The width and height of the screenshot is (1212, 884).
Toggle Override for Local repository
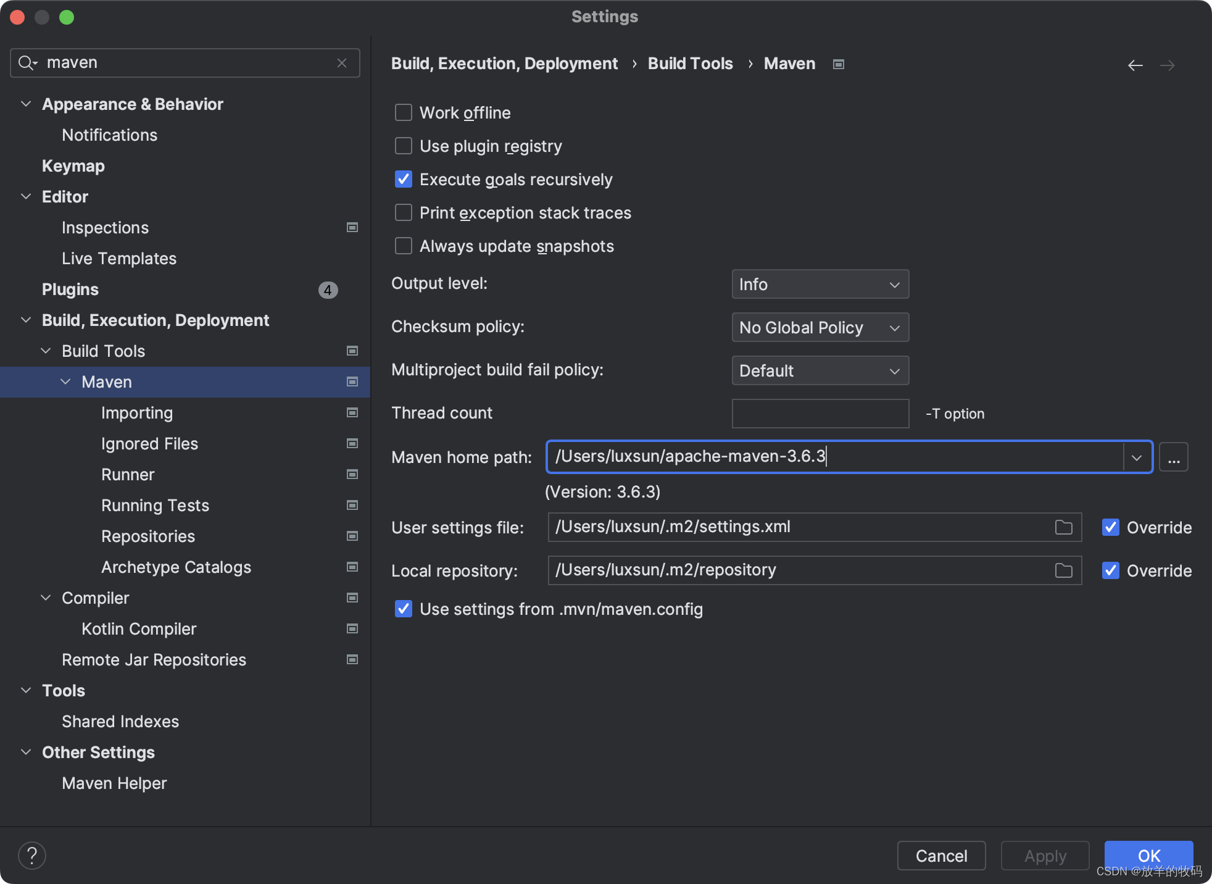pyautogui.click(x=1111, y=570)
